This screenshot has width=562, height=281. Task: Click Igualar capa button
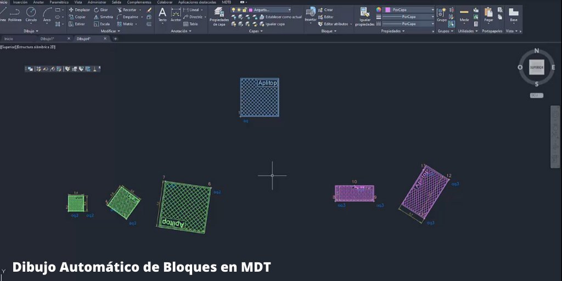click(x=272, y=24)
